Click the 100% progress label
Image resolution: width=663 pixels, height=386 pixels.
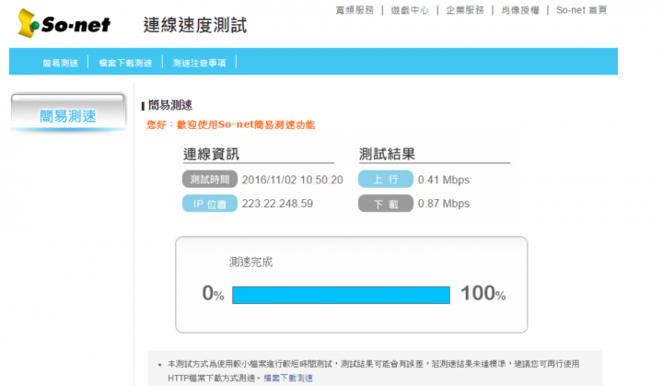pos(483,293)
